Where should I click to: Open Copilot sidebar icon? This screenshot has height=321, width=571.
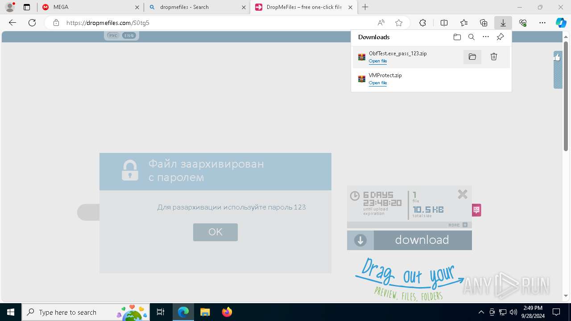click(561, 23)
